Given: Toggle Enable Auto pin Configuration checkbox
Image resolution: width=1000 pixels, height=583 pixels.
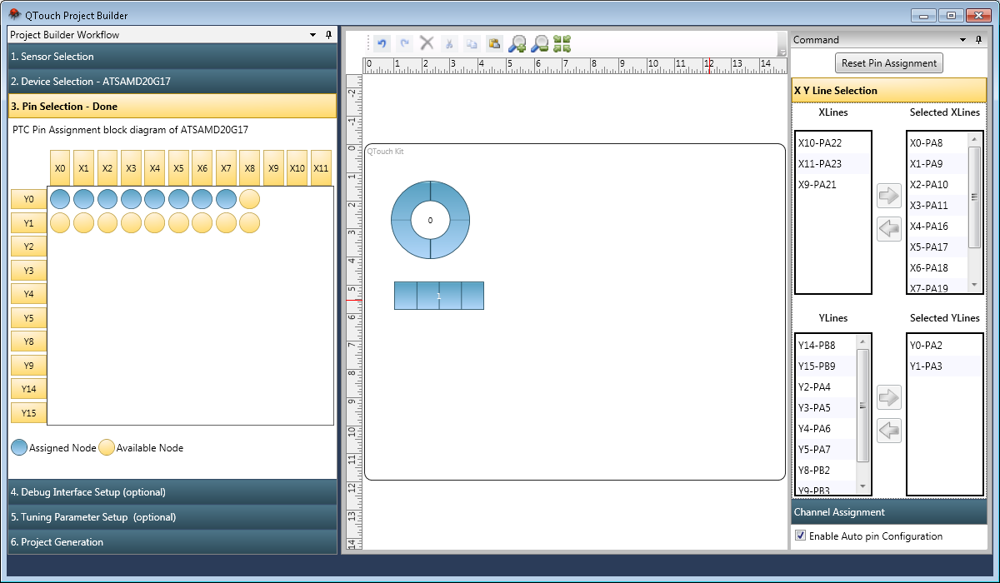Looking at the screenshot, I should click(x=801, y=536).
